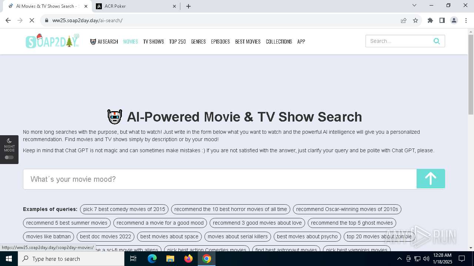Open File Explorer from taskbar
This screenshot has width=474, height=266.
[170, 259]
